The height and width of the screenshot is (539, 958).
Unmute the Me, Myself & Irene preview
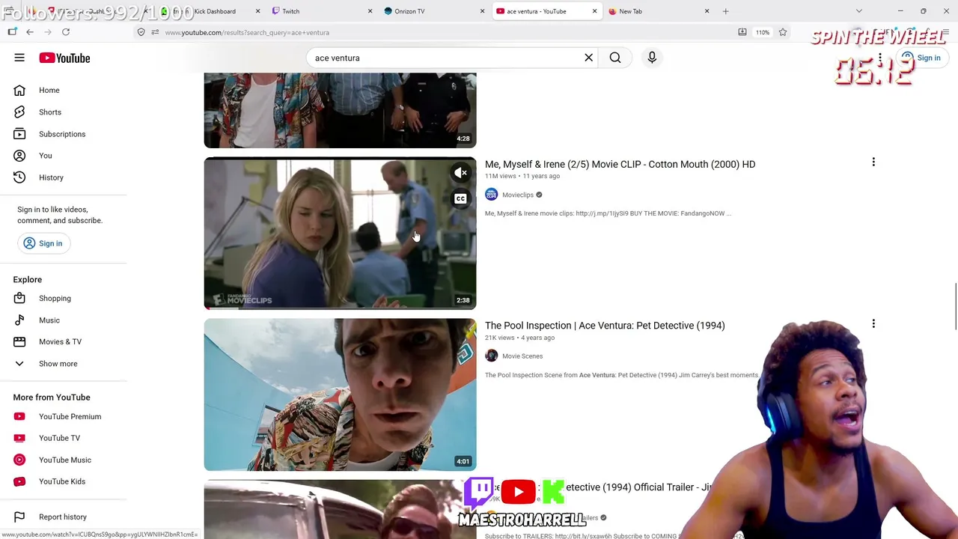click(461, 173)
